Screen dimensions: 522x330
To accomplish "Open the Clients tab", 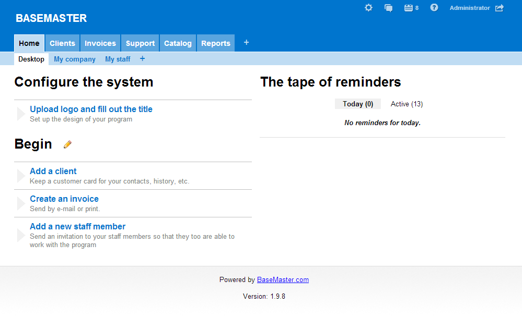I will coord(63,43).
